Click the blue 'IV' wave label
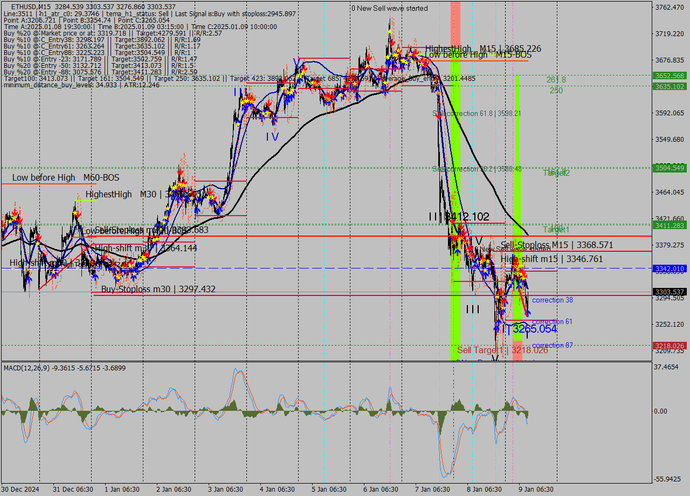 click(x=272, y=137)
